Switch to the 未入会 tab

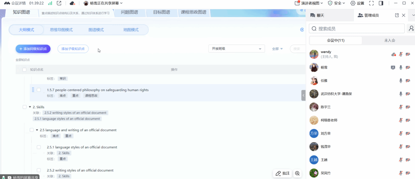pyautogui.click(x=389, y=40)
